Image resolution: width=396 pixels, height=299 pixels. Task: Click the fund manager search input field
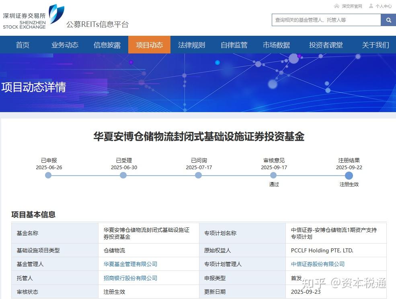(326, 20)
